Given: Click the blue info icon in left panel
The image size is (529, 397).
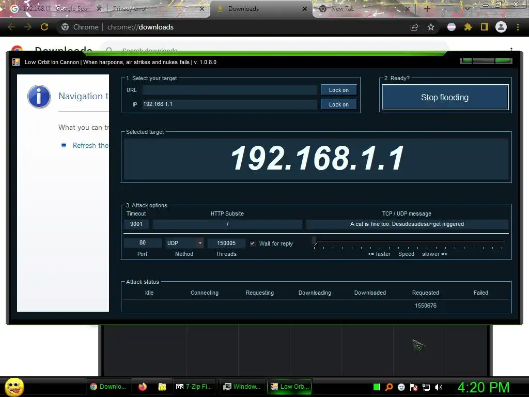Looking at the screenshot, I should click(39, 96).
